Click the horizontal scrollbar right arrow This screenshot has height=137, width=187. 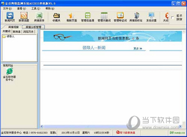point(180,127)
